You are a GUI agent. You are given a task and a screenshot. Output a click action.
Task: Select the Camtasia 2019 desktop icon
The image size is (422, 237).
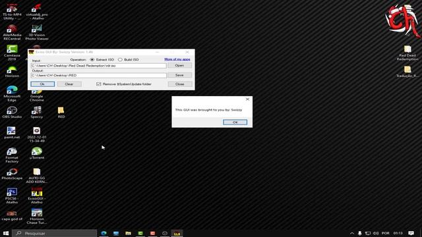(12, 53)
